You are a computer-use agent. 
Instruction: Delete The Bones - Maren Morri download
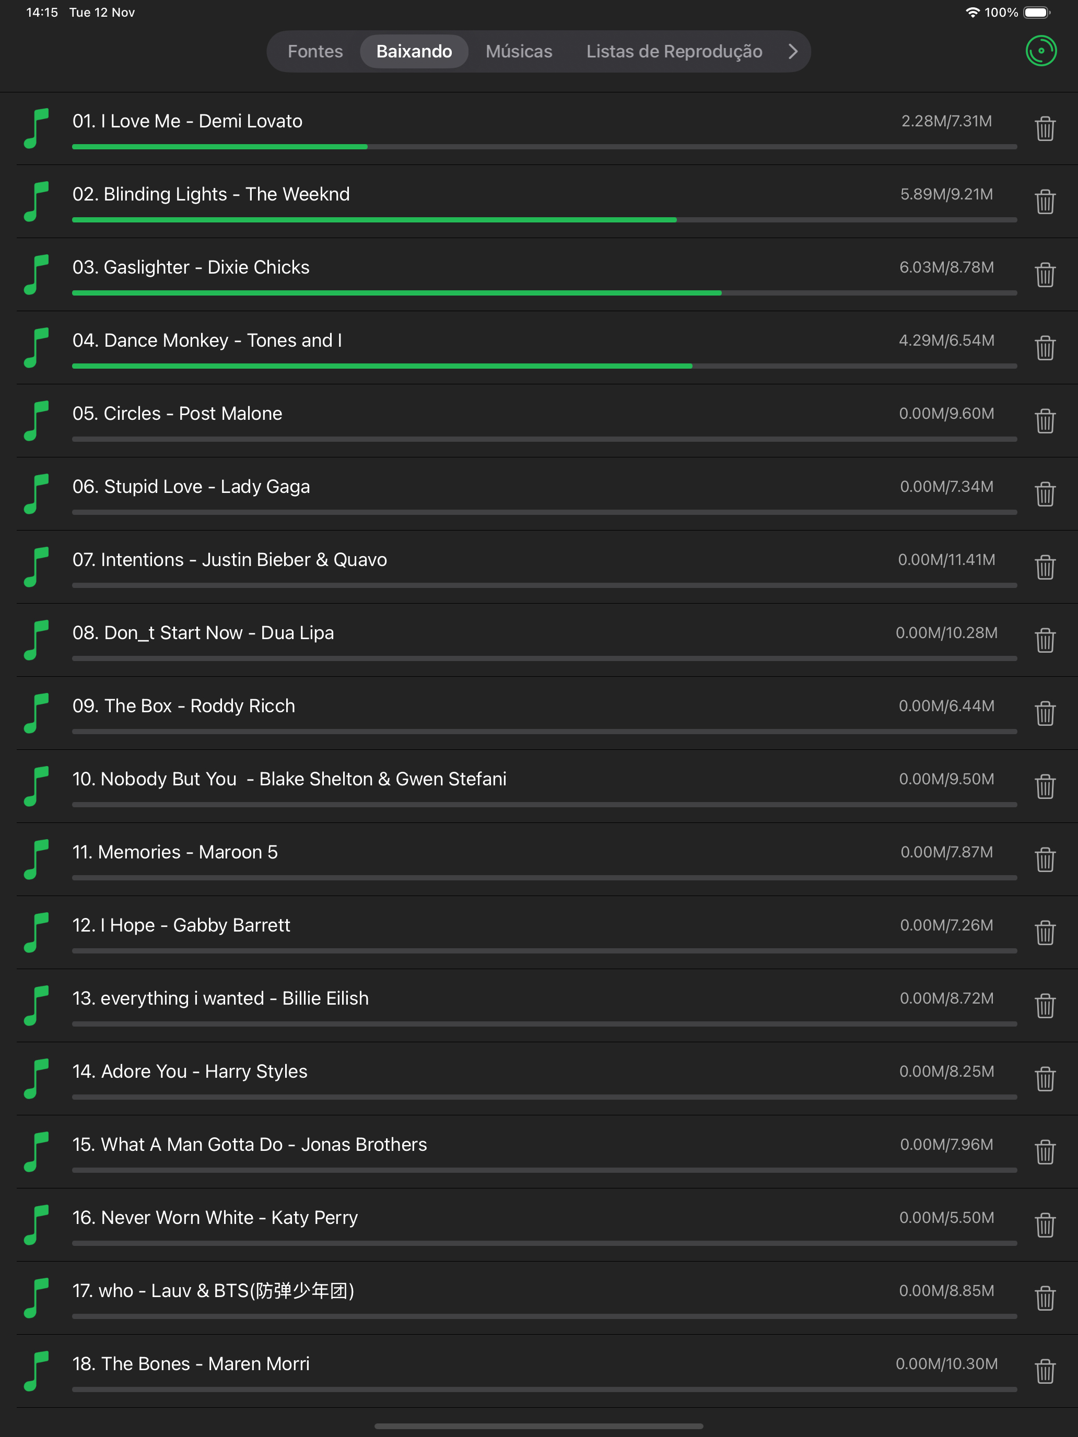1045,1371
